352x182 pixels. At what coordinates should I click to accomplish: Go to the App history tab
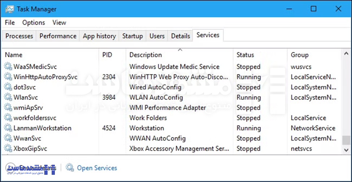[x=99, y=36]
